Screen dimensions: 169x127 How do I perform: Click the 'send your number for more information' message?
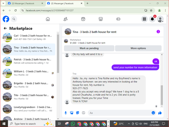pyautogui.click(x=135, y=67)
